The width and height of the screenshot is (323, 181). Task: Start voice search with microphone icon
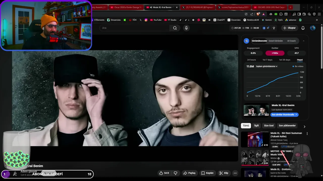coord(186,28)
